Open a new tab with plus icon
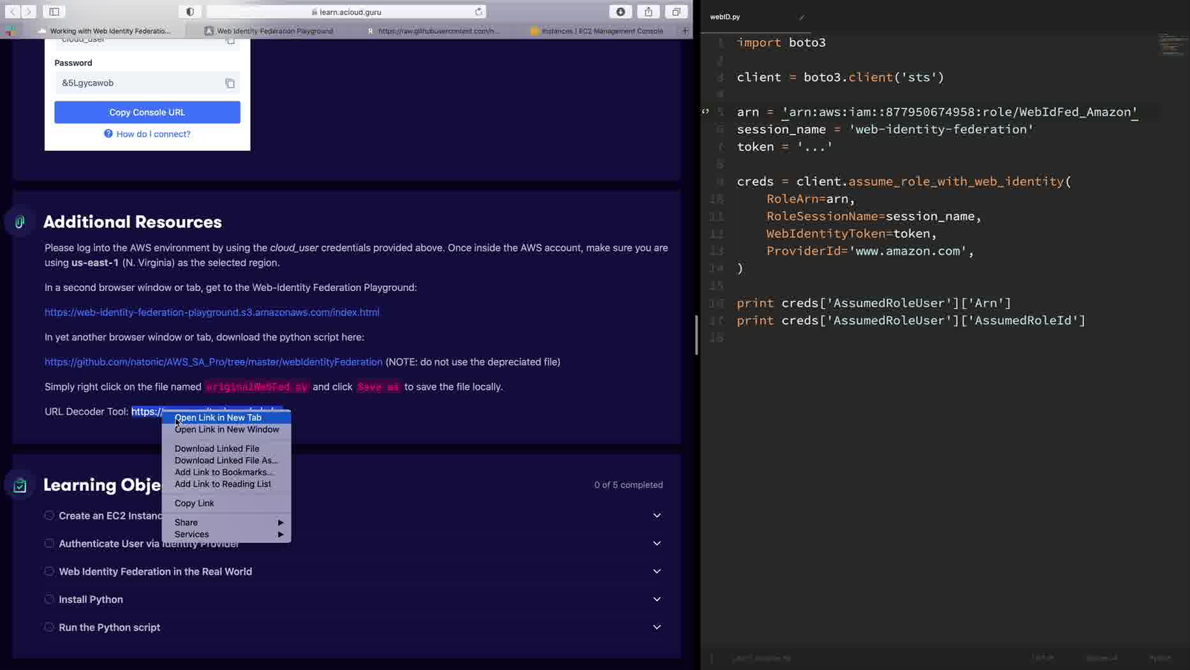 pyautogui.click(x=685, y=31)
